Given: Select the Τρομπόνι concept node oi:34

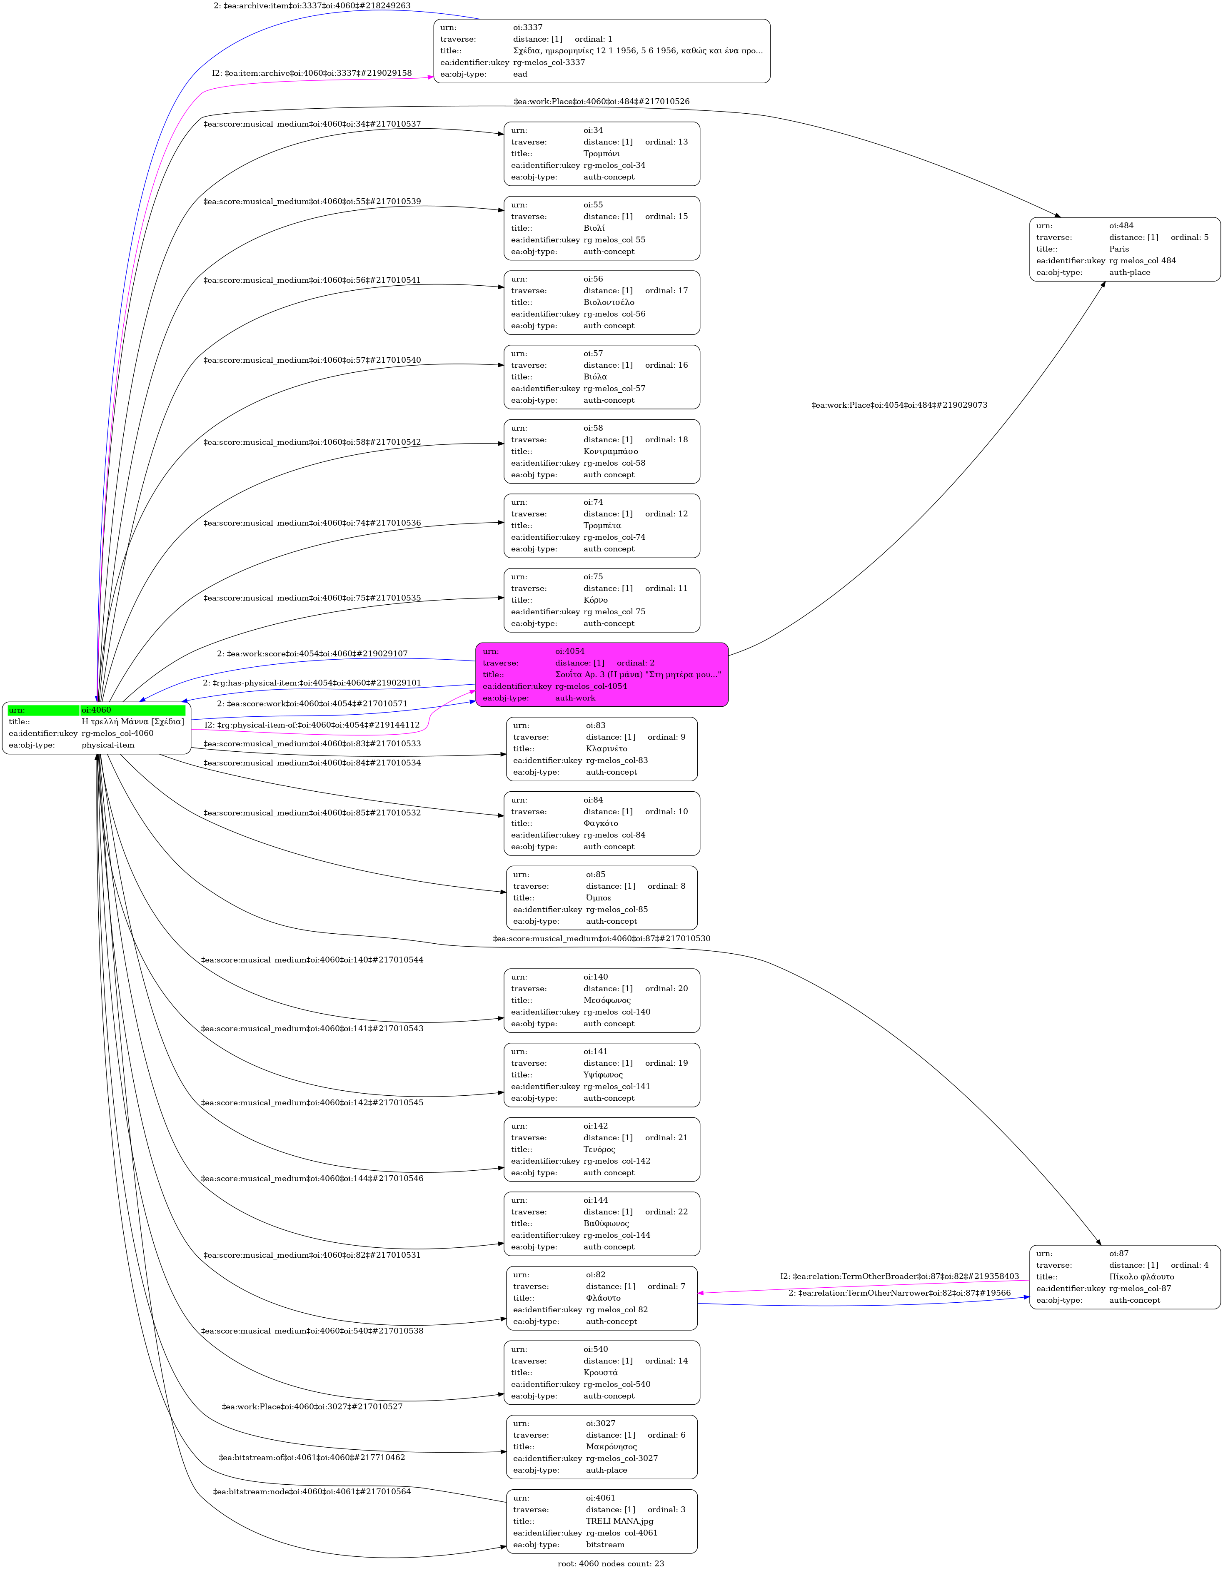Looking at the screenshot, I should point(602,153).
